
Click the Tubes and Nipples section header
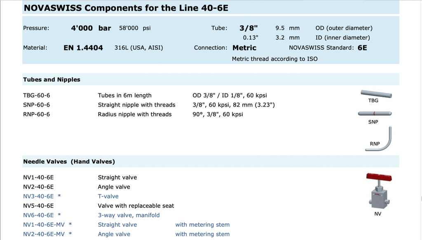pos(52,80)
